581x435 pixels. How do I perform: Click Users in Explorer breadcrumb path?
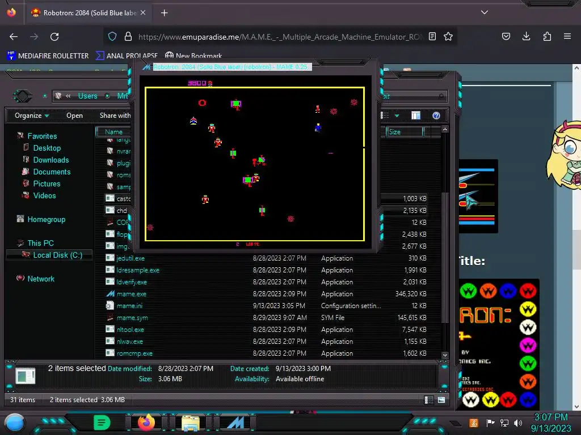[87, 96]
